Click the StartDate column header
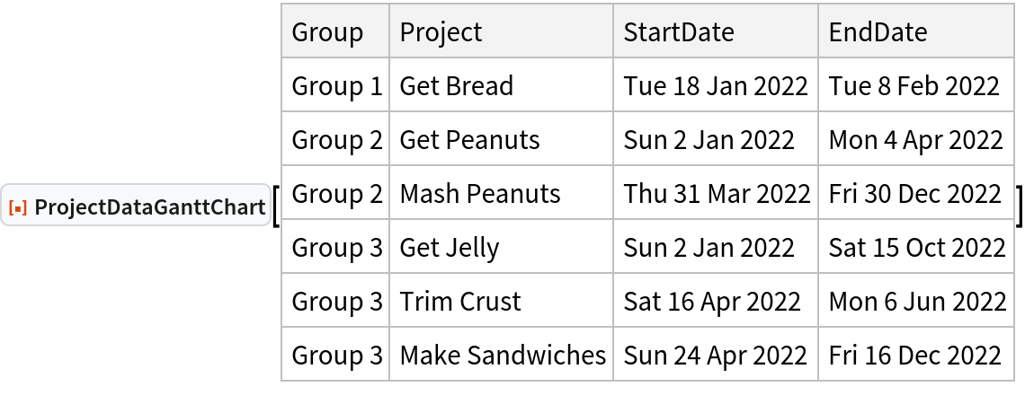This screenshot has width=1025, height=413. [x=716, y=32]
